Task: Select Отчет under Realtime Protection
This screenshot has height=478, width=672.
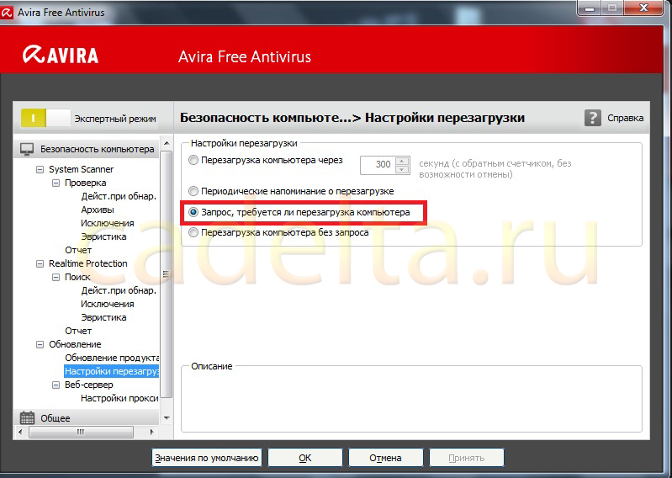Action: click(78, 331)
